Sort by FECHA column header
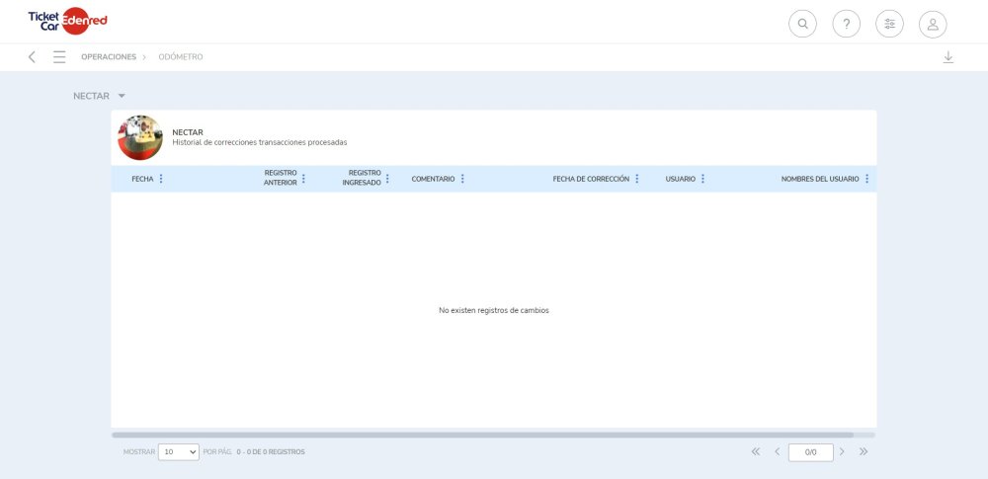This screenshot has width=988, height=479. (142, 179)
